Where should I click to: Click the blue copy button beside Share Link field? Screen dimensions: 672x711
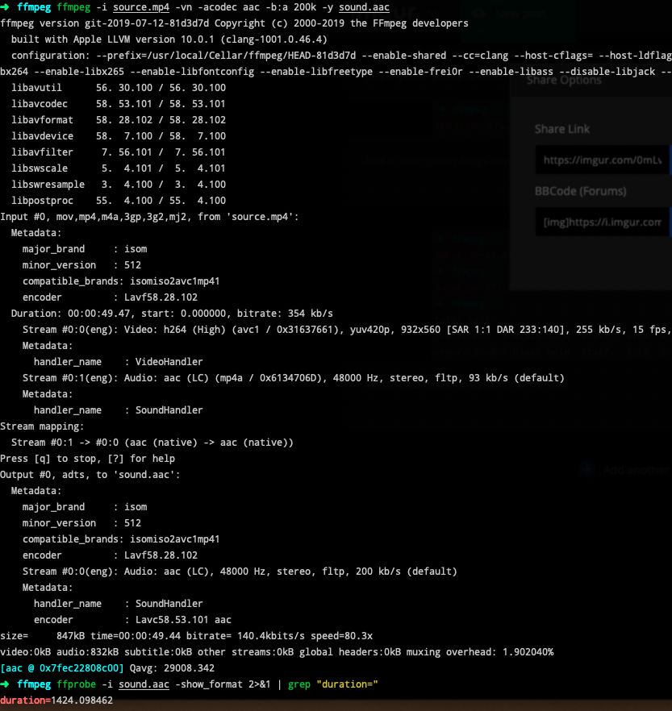coord(670,160)
